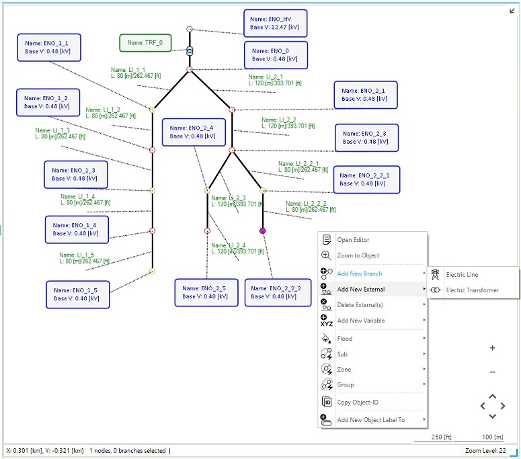This screenshot has height=459, width=521.
Task: Select the ENO_2_1 red node
Action: 232,110
